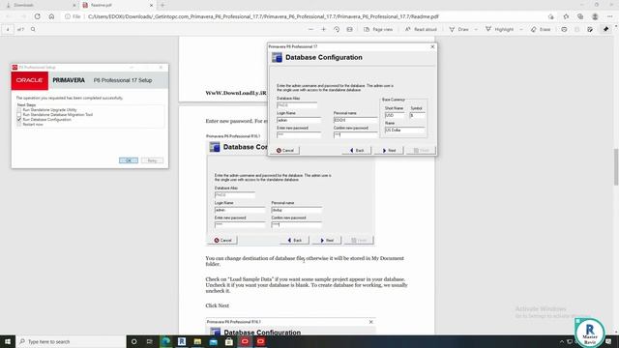Fit the PDF to page width
This screenshot has width=619, height=348.
pos(349,29)
